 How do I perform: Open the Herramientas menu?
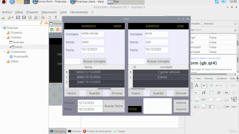(x=79, y=12)
